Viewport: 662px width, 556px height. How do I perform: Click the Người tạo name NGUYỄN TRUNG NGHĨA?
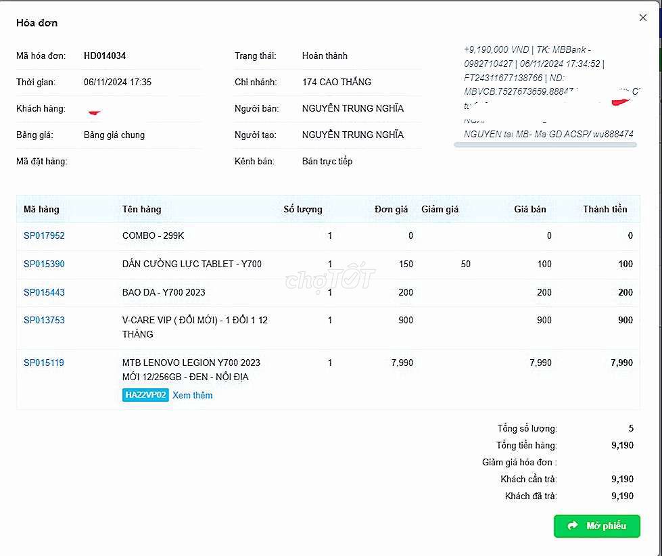point(353,135)
